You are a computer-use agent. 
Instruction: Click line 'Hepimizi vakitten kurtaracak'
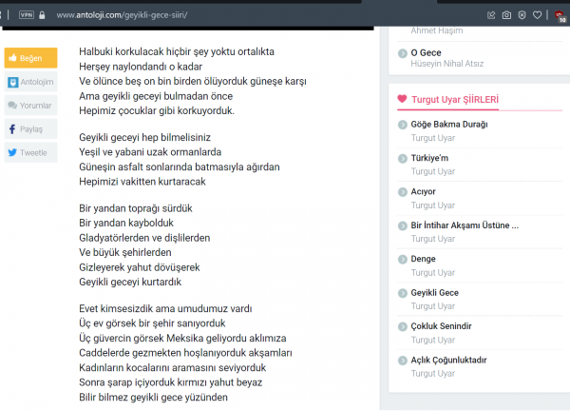click(142, 182)
